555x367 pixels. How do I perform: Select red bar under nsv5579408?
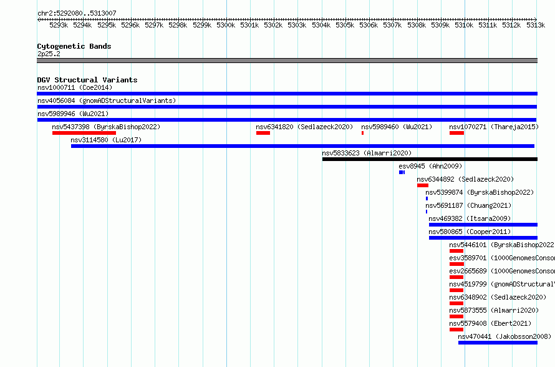click(x=456, y=330)
